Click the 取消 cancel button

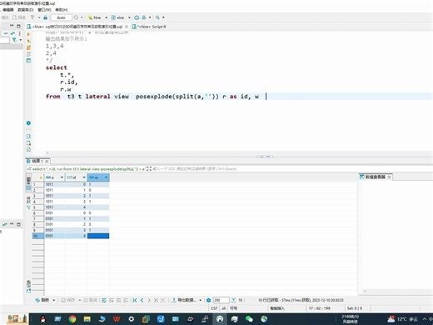click(x=91, y=300)
